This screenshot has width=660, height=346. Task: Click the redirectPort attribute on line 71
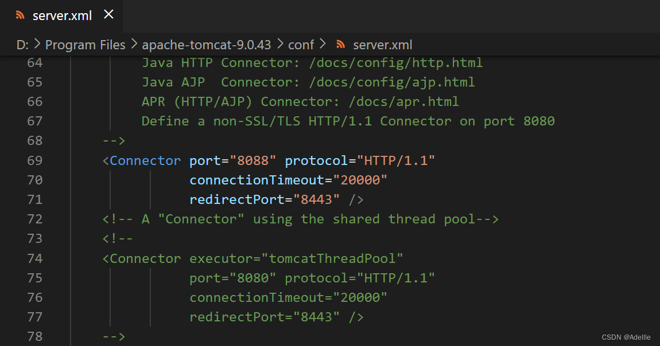(x=237, y=199)
